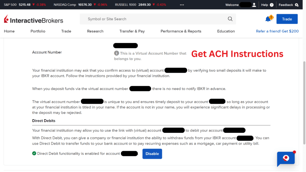
Task: Open the Refer a friend link
Action: click(x=277, y=31)
